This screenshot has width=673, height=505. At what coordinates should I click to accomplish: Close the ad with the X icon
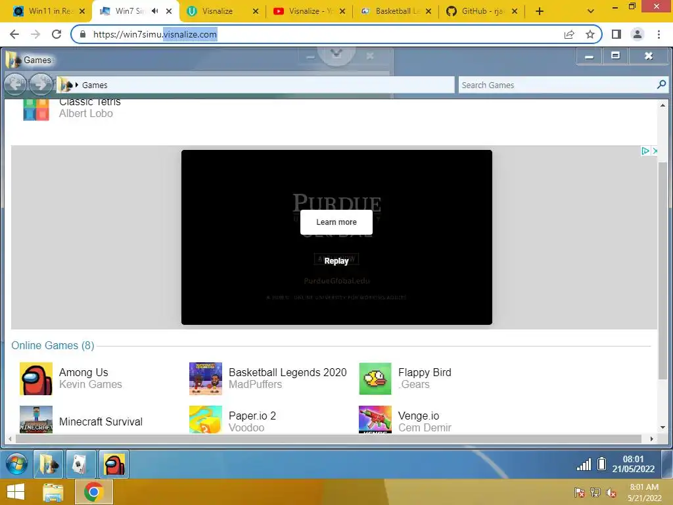click(655, 151)
